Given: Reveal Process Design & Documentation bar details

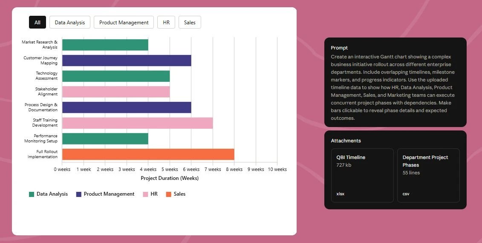Looking at the screenshot, I should [x=127, y=107].
